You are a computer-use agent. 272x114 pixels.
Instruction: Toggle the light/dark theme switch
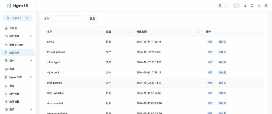click(236, 6)
